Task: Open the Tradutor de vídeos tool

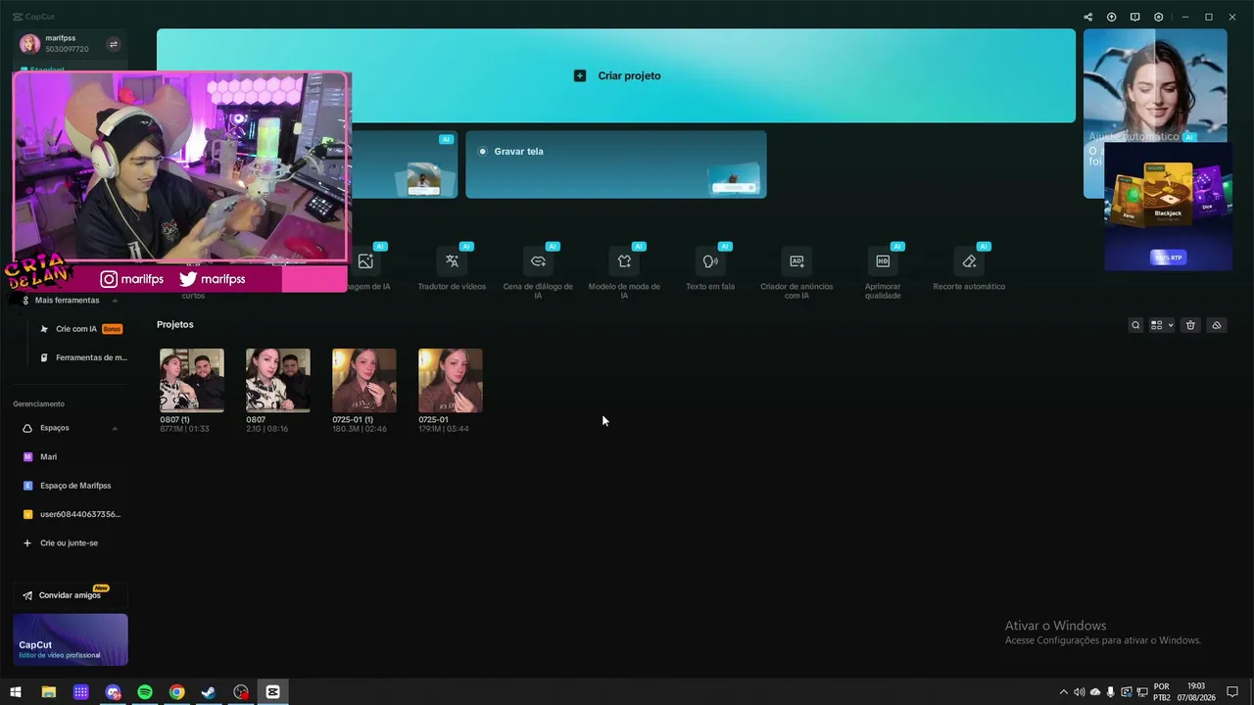Action: [x=452, y=269]
